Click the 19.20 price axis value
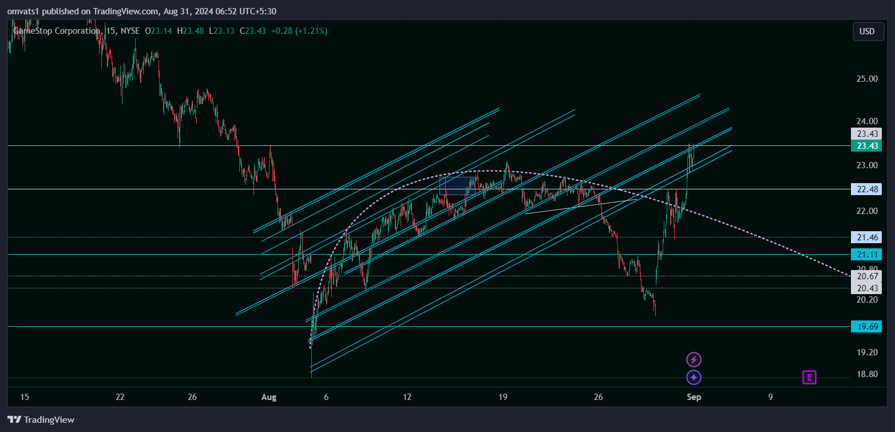This screenshot has height=432, width=895. click(867, 352)
